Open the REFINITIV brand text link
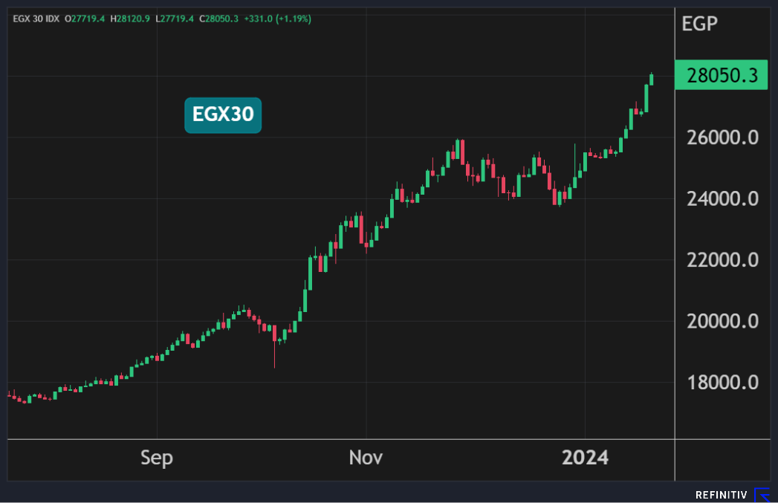The width and height of the screenshot is (778, 503). 721,495
